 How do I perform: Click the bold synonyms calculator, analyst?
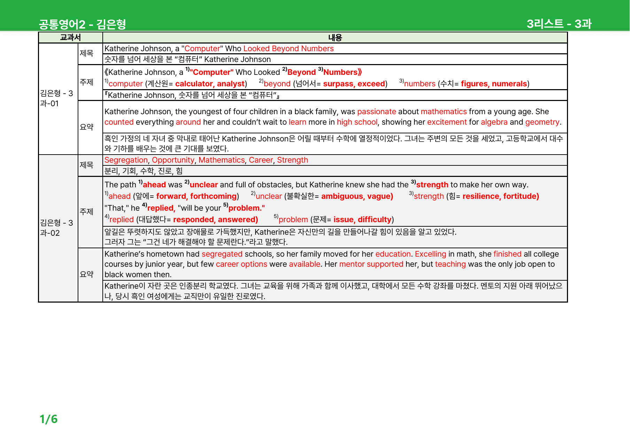210,84
